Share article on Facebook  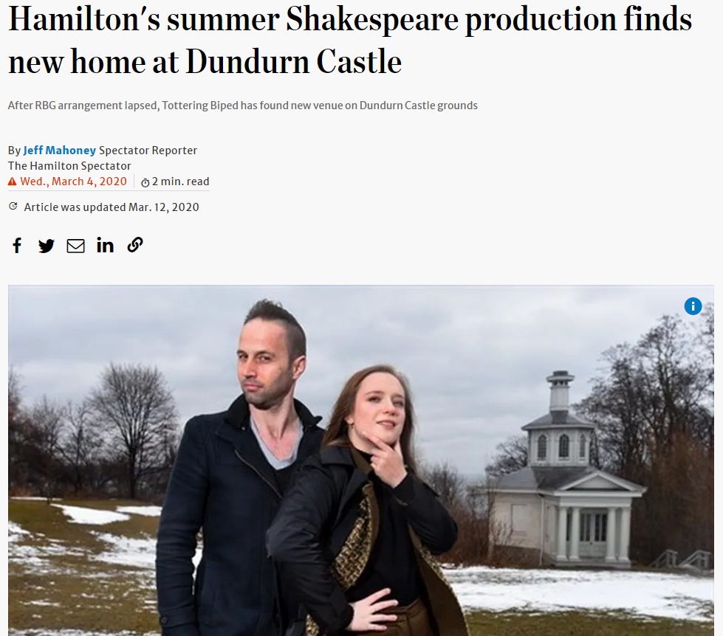(x=17, y=246)
